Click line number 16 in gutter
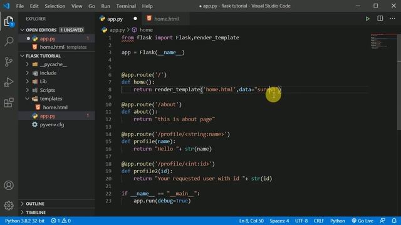Viewport: 401px width, 225px height. click(x=108, y=149)
